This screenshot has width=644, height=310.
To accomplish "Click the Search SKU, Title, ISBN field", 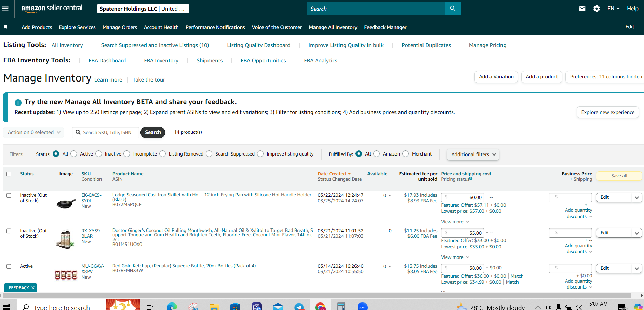I will click(x=106, y=132).
